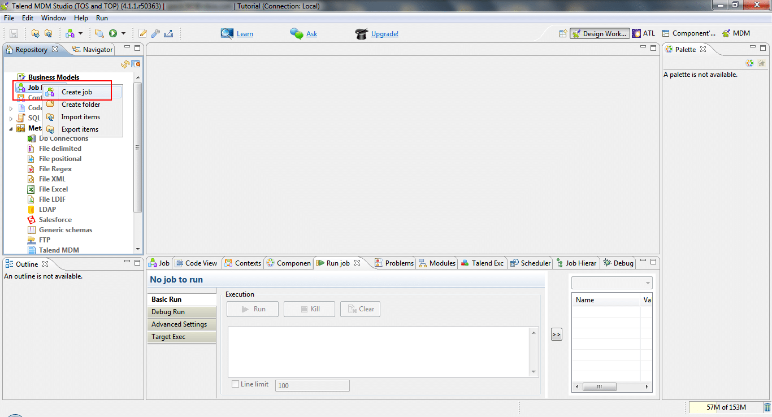The image size is (772, 417).
Task: Choose Import items in the context menu
Action: (80, 117)
